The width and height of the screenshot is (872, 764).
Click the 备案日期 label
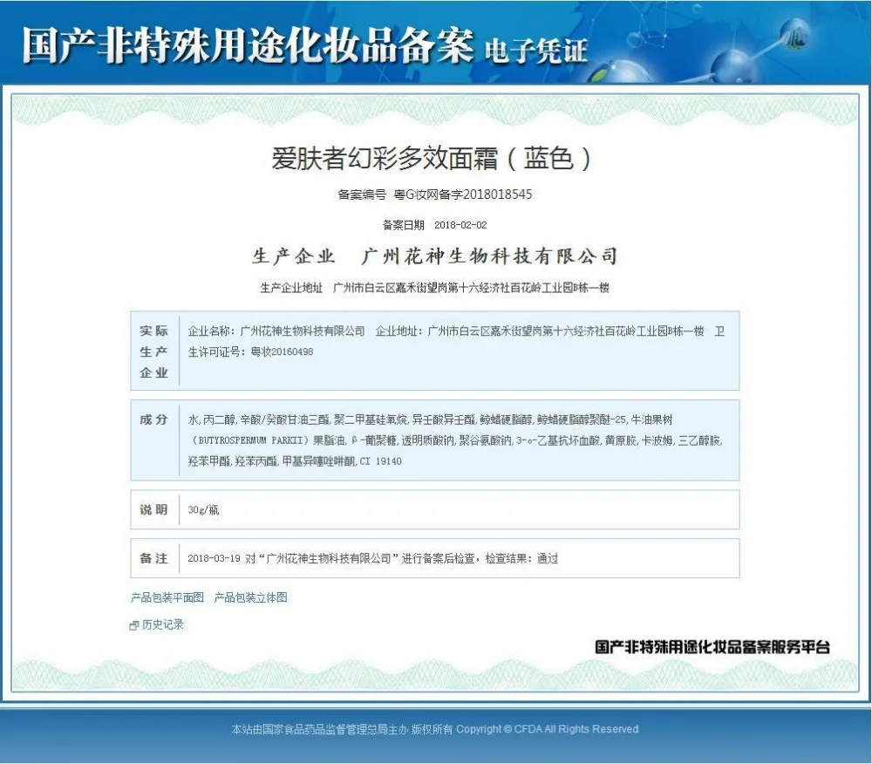(404, 225)
